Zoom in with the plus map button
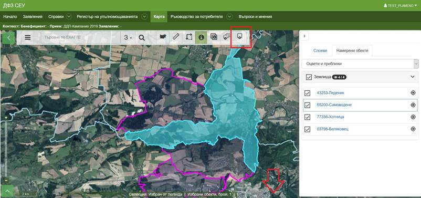 (x=6, y=118)
